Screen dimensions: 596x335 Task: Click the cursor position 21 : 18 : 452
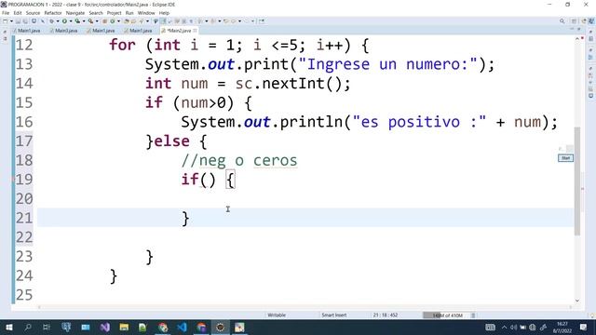tap(385, 315)
